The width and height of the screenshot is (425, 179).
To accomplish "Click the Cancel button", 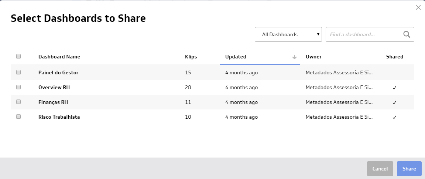I will click(380, 169).
